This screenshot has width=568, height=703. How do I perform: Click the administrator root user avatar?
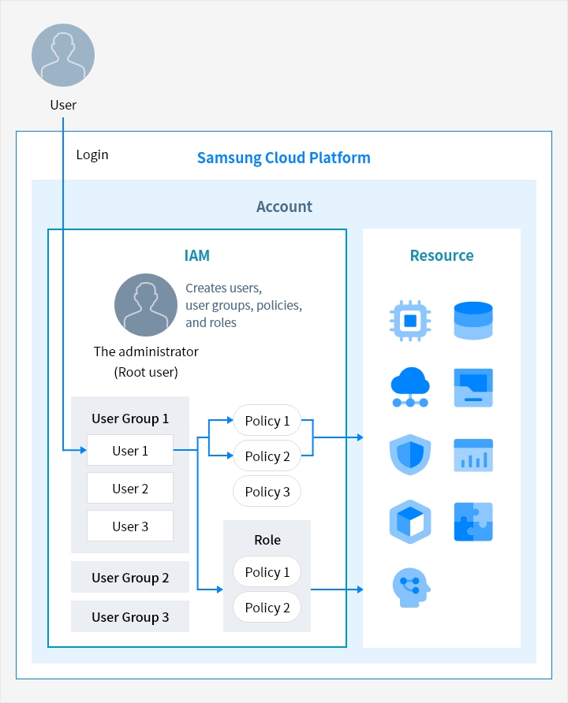(x=146, y=305)
